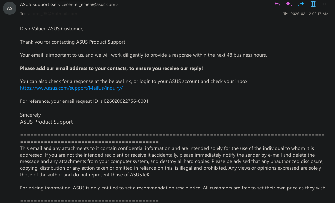Click the recipient address after To:
335x203 pixels.
coord(53,14)
